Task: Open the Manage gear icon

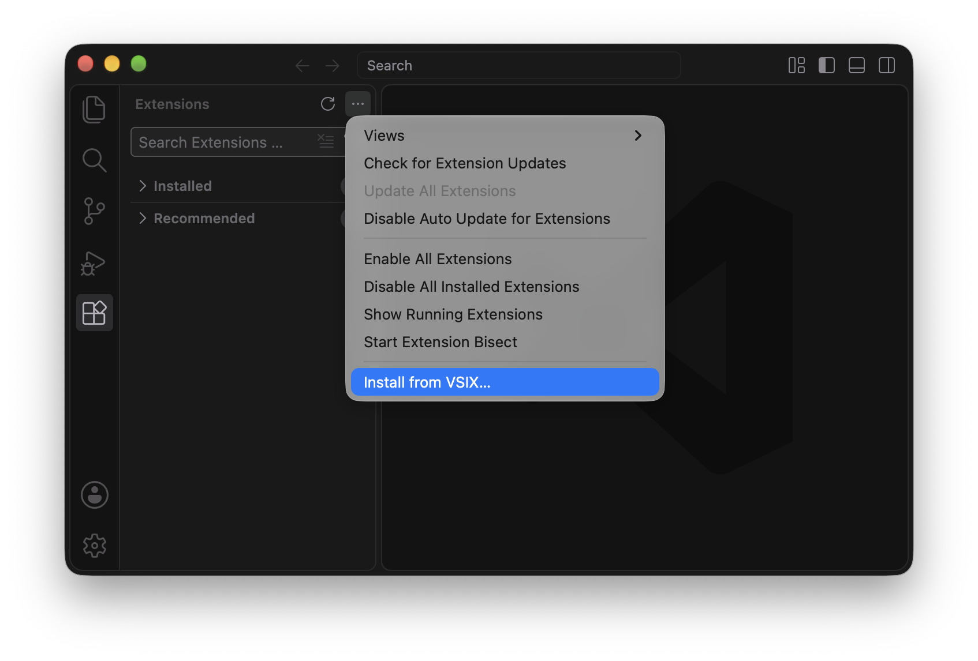Action: pyautogui.click(x=95, y=545)
